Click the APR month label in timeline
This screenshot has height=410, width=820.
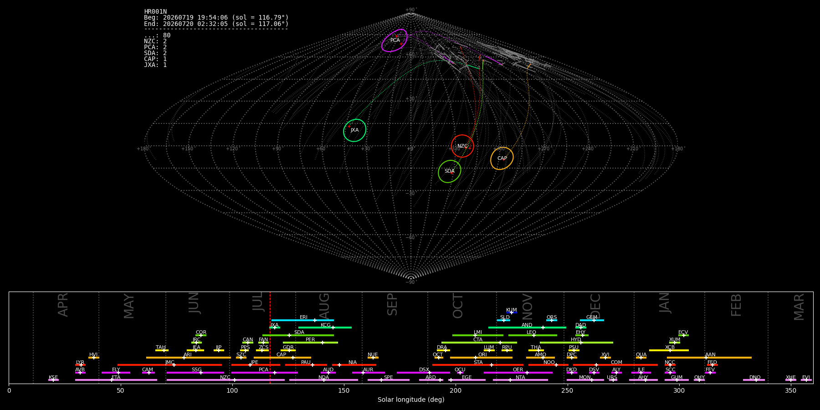tap(63, 304)
